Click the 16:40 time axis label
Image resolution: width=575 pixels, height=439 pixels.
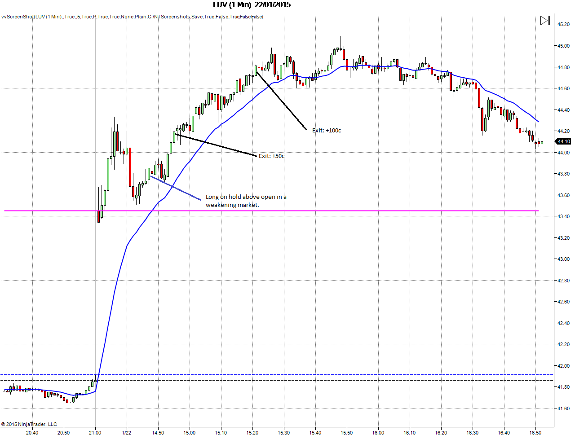[504, 433]
